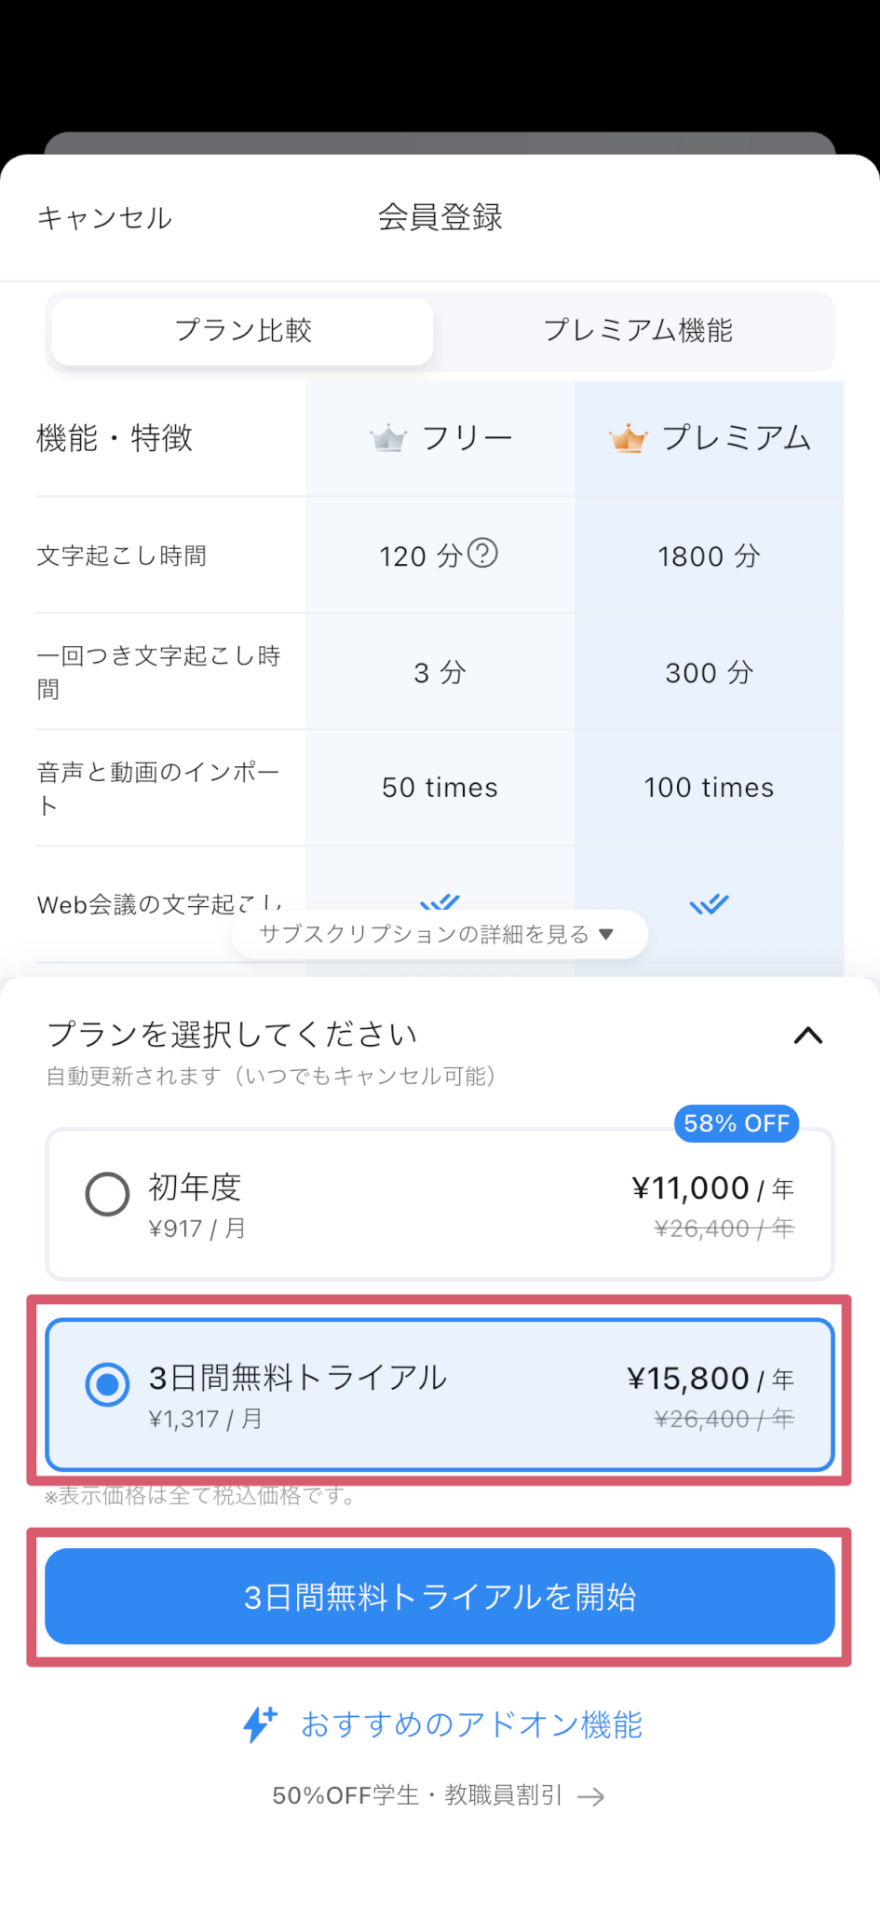Click the triangle arrow on subscription details
880x1909 pixels.
pos(606,934)
